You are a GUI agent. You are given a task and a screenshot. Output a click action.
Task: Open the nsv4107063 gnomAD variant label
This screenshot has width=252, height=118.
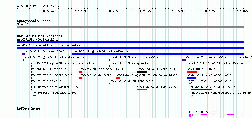tap(103, 51)
